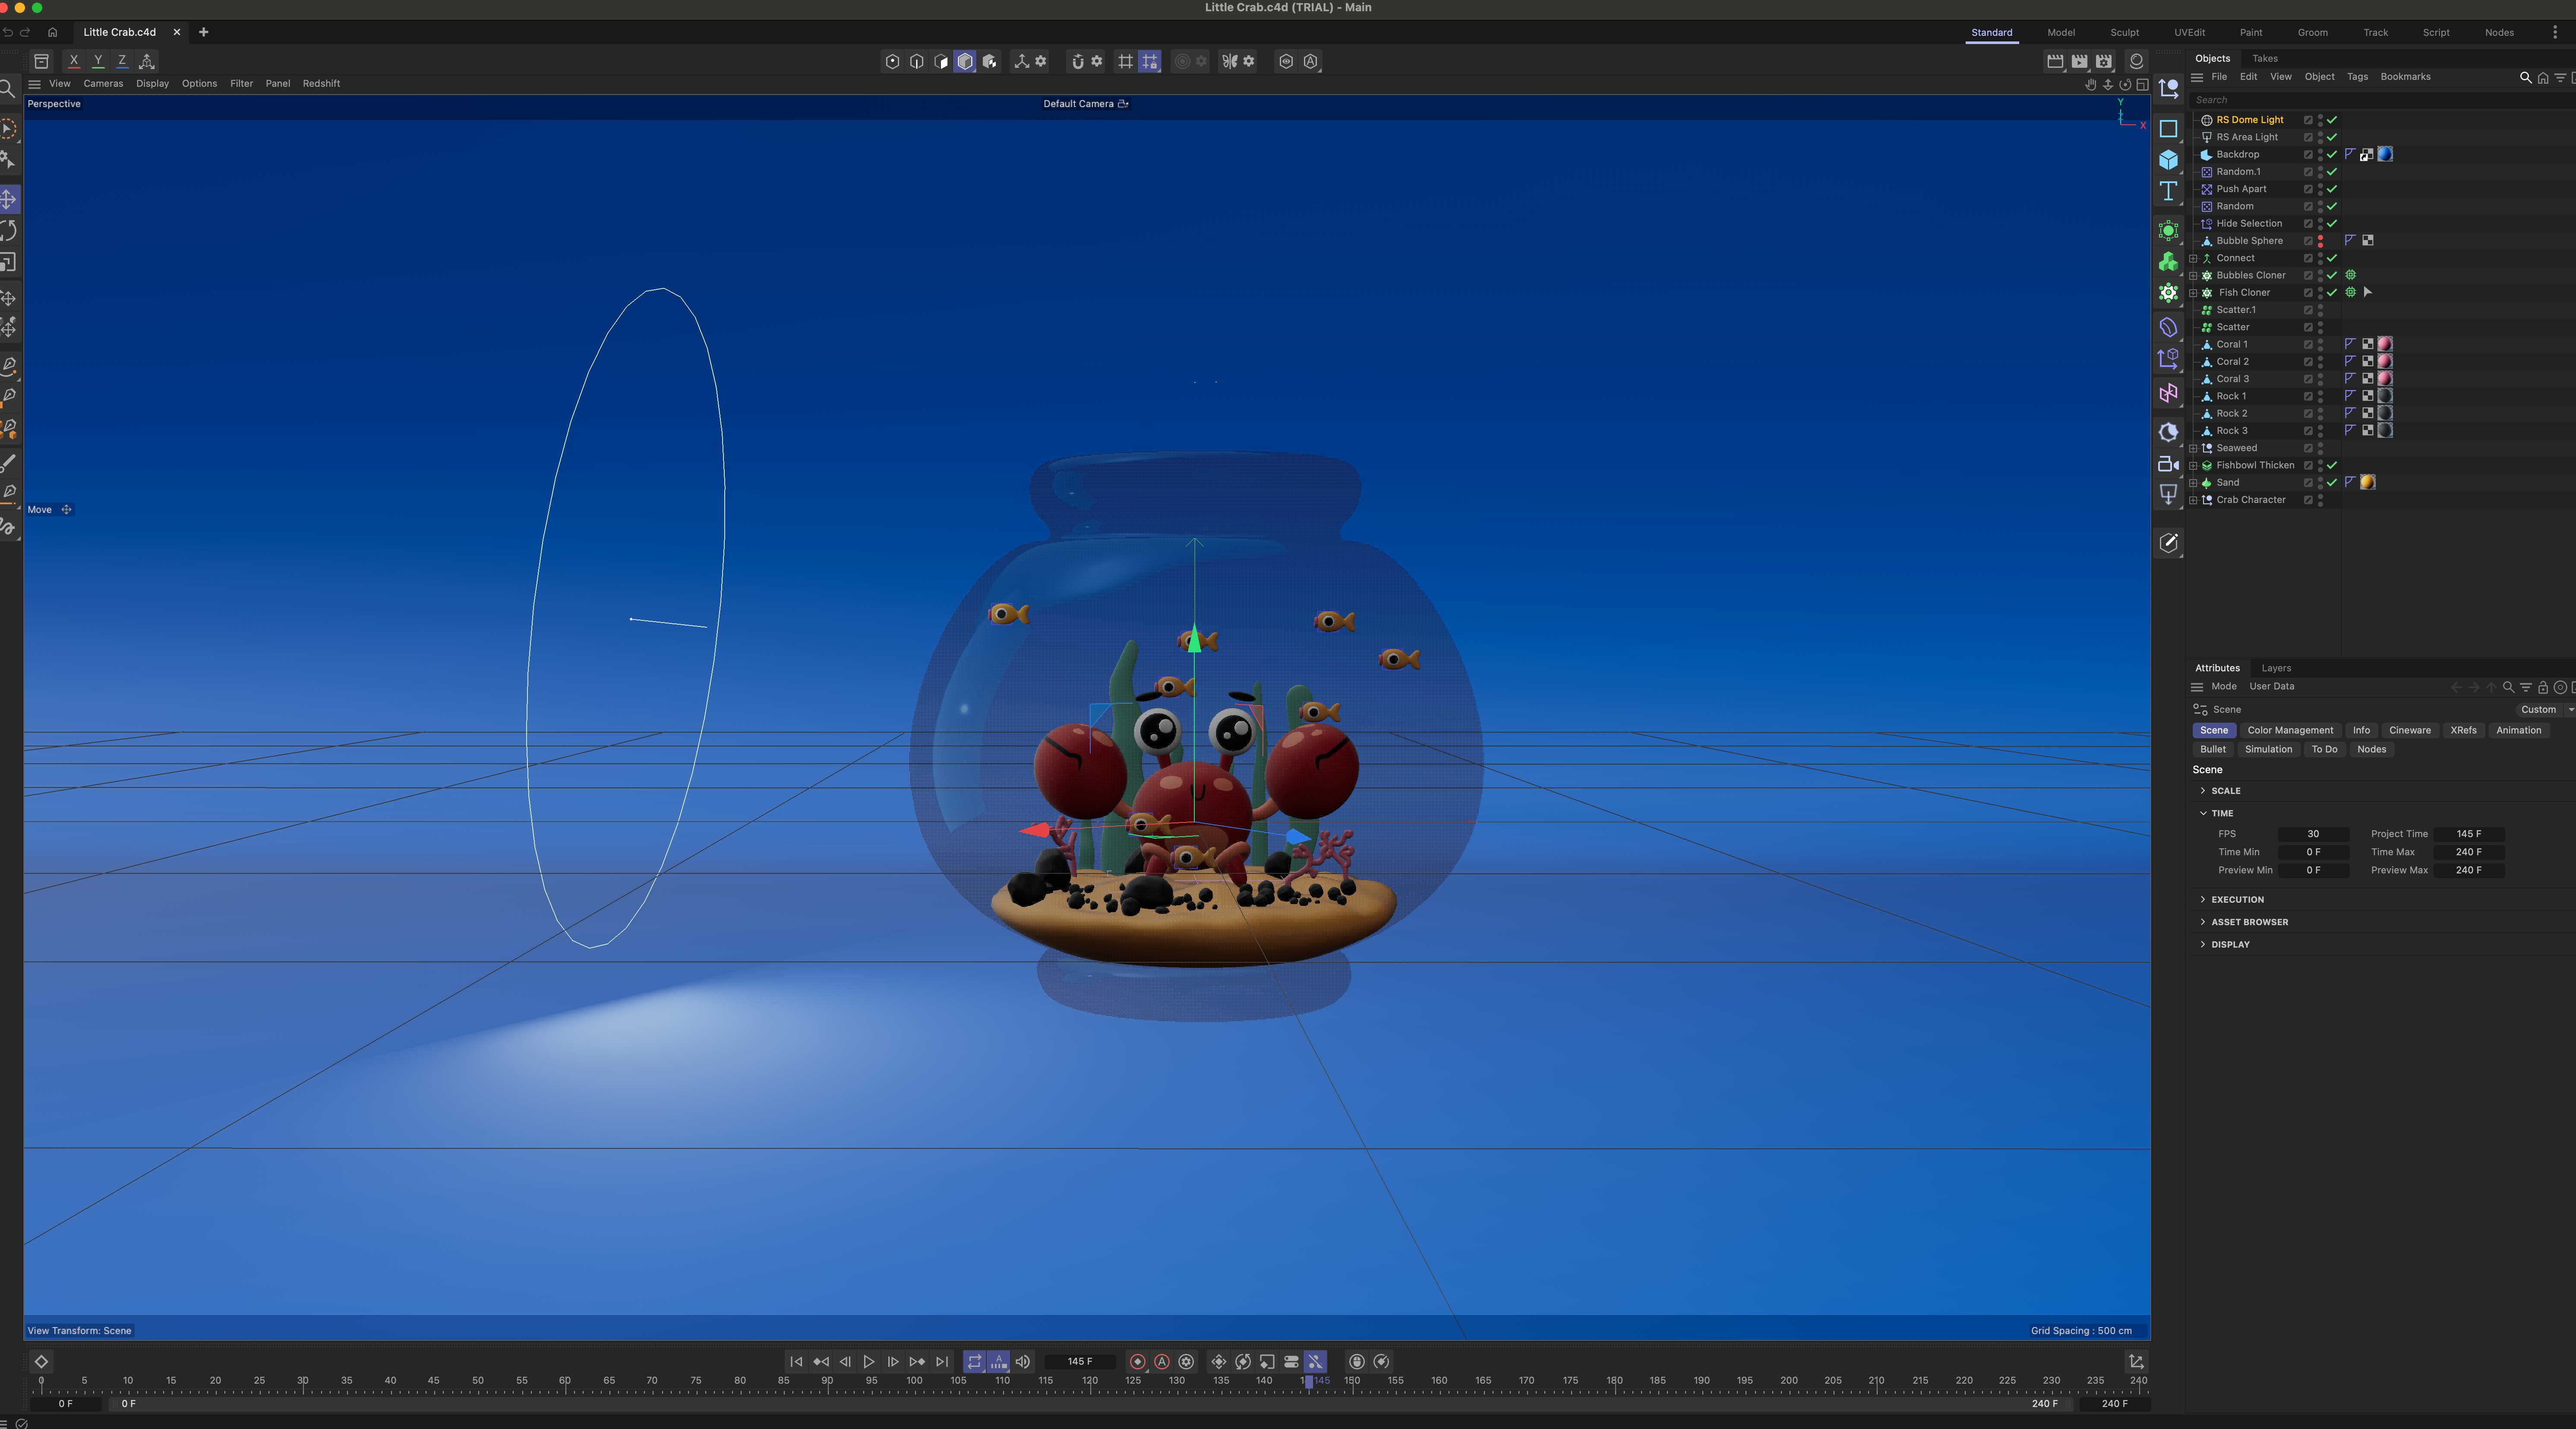This screenshot has height=1429, width=2576.
Task: Click the Cineware button in Attributes
Action: 2410,731
